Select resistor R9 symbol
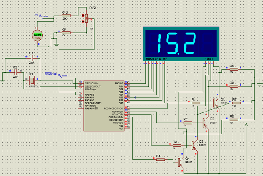 66,33
